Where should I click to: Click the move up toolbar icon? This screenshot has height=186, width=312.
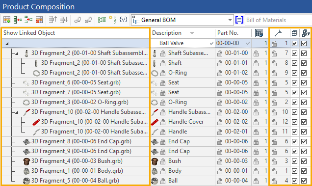pyautogui.click(x=53, y=20)
